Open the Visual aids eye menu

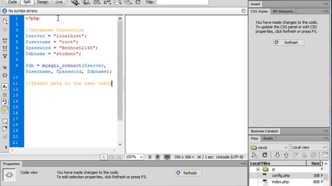pos(128,2)
